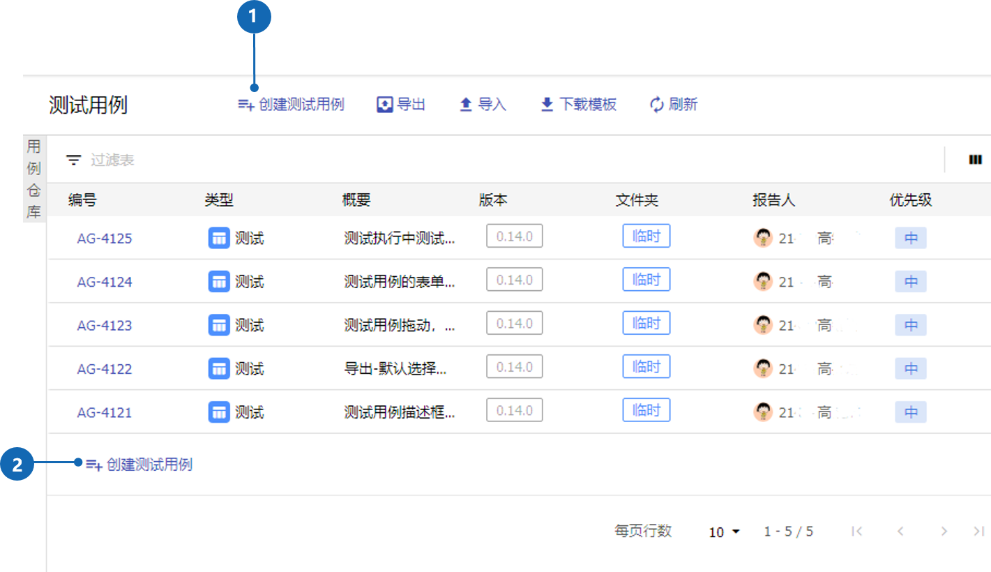Click the test type icon for AG-4125

click(x=219, y=238)
